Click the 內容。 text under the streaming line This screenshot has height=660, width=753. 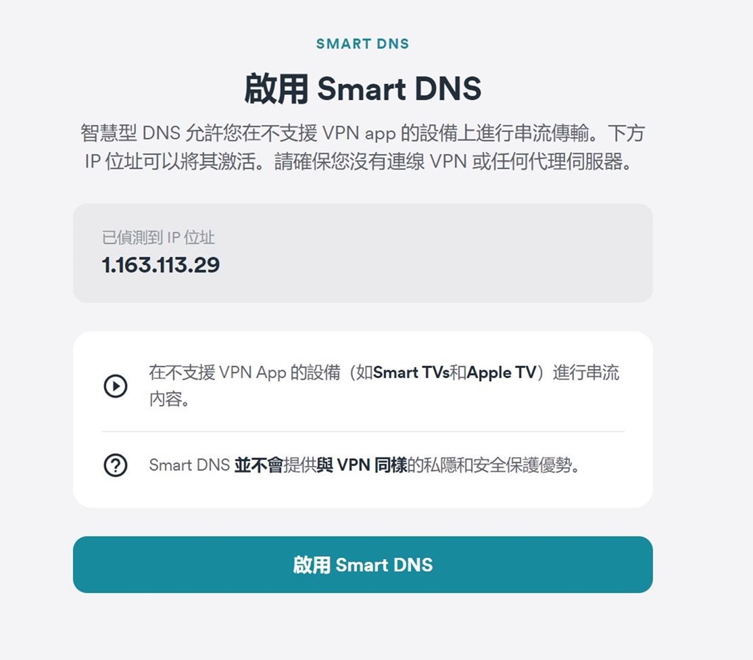169,399
